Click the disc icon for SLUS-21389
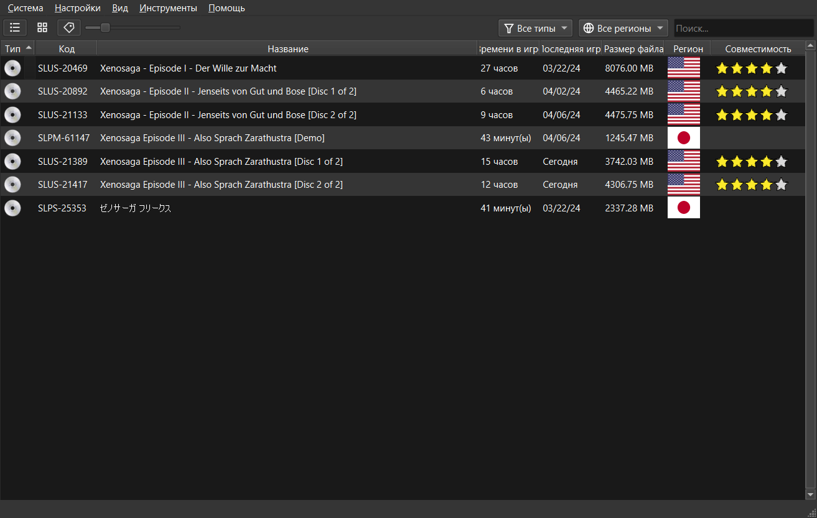The height and width of the screenshot is (518, 817). pyautogui.click(x=12, y=162)
